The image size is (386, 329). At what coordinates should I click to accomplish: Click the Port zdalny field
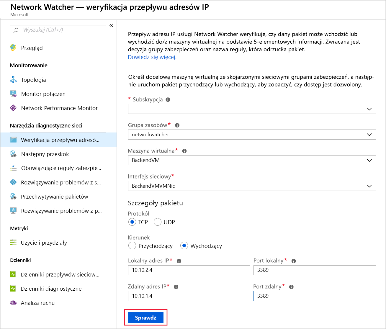coord(315,296)
